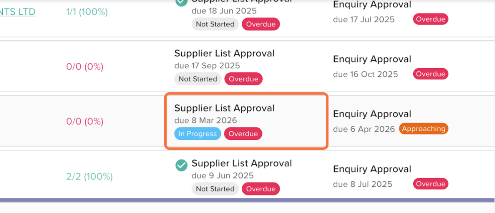This screenshot has width=495, height=213.
Task: Click the green checkmark beside Supplier List Approval due 9 Jun 2025
Action: [x=181, y=165]
